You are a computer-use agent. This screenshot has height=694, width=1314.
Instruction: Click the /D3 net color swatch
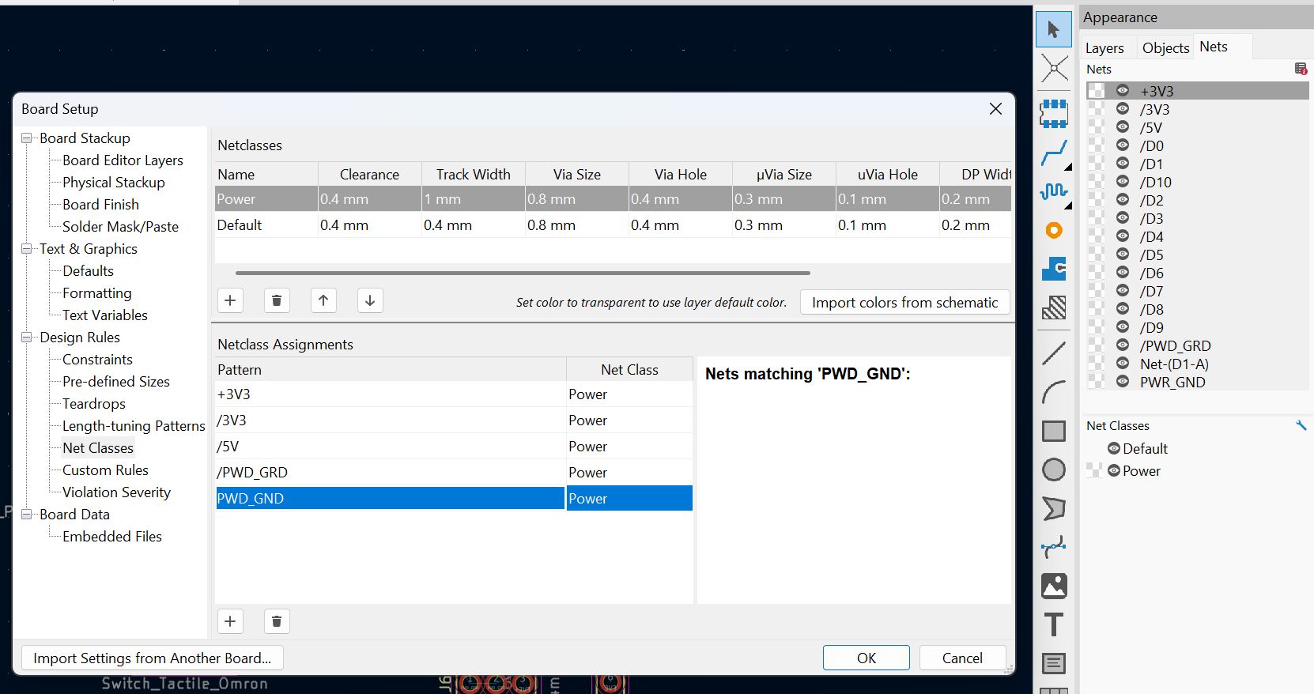(x=1096, y=218)
